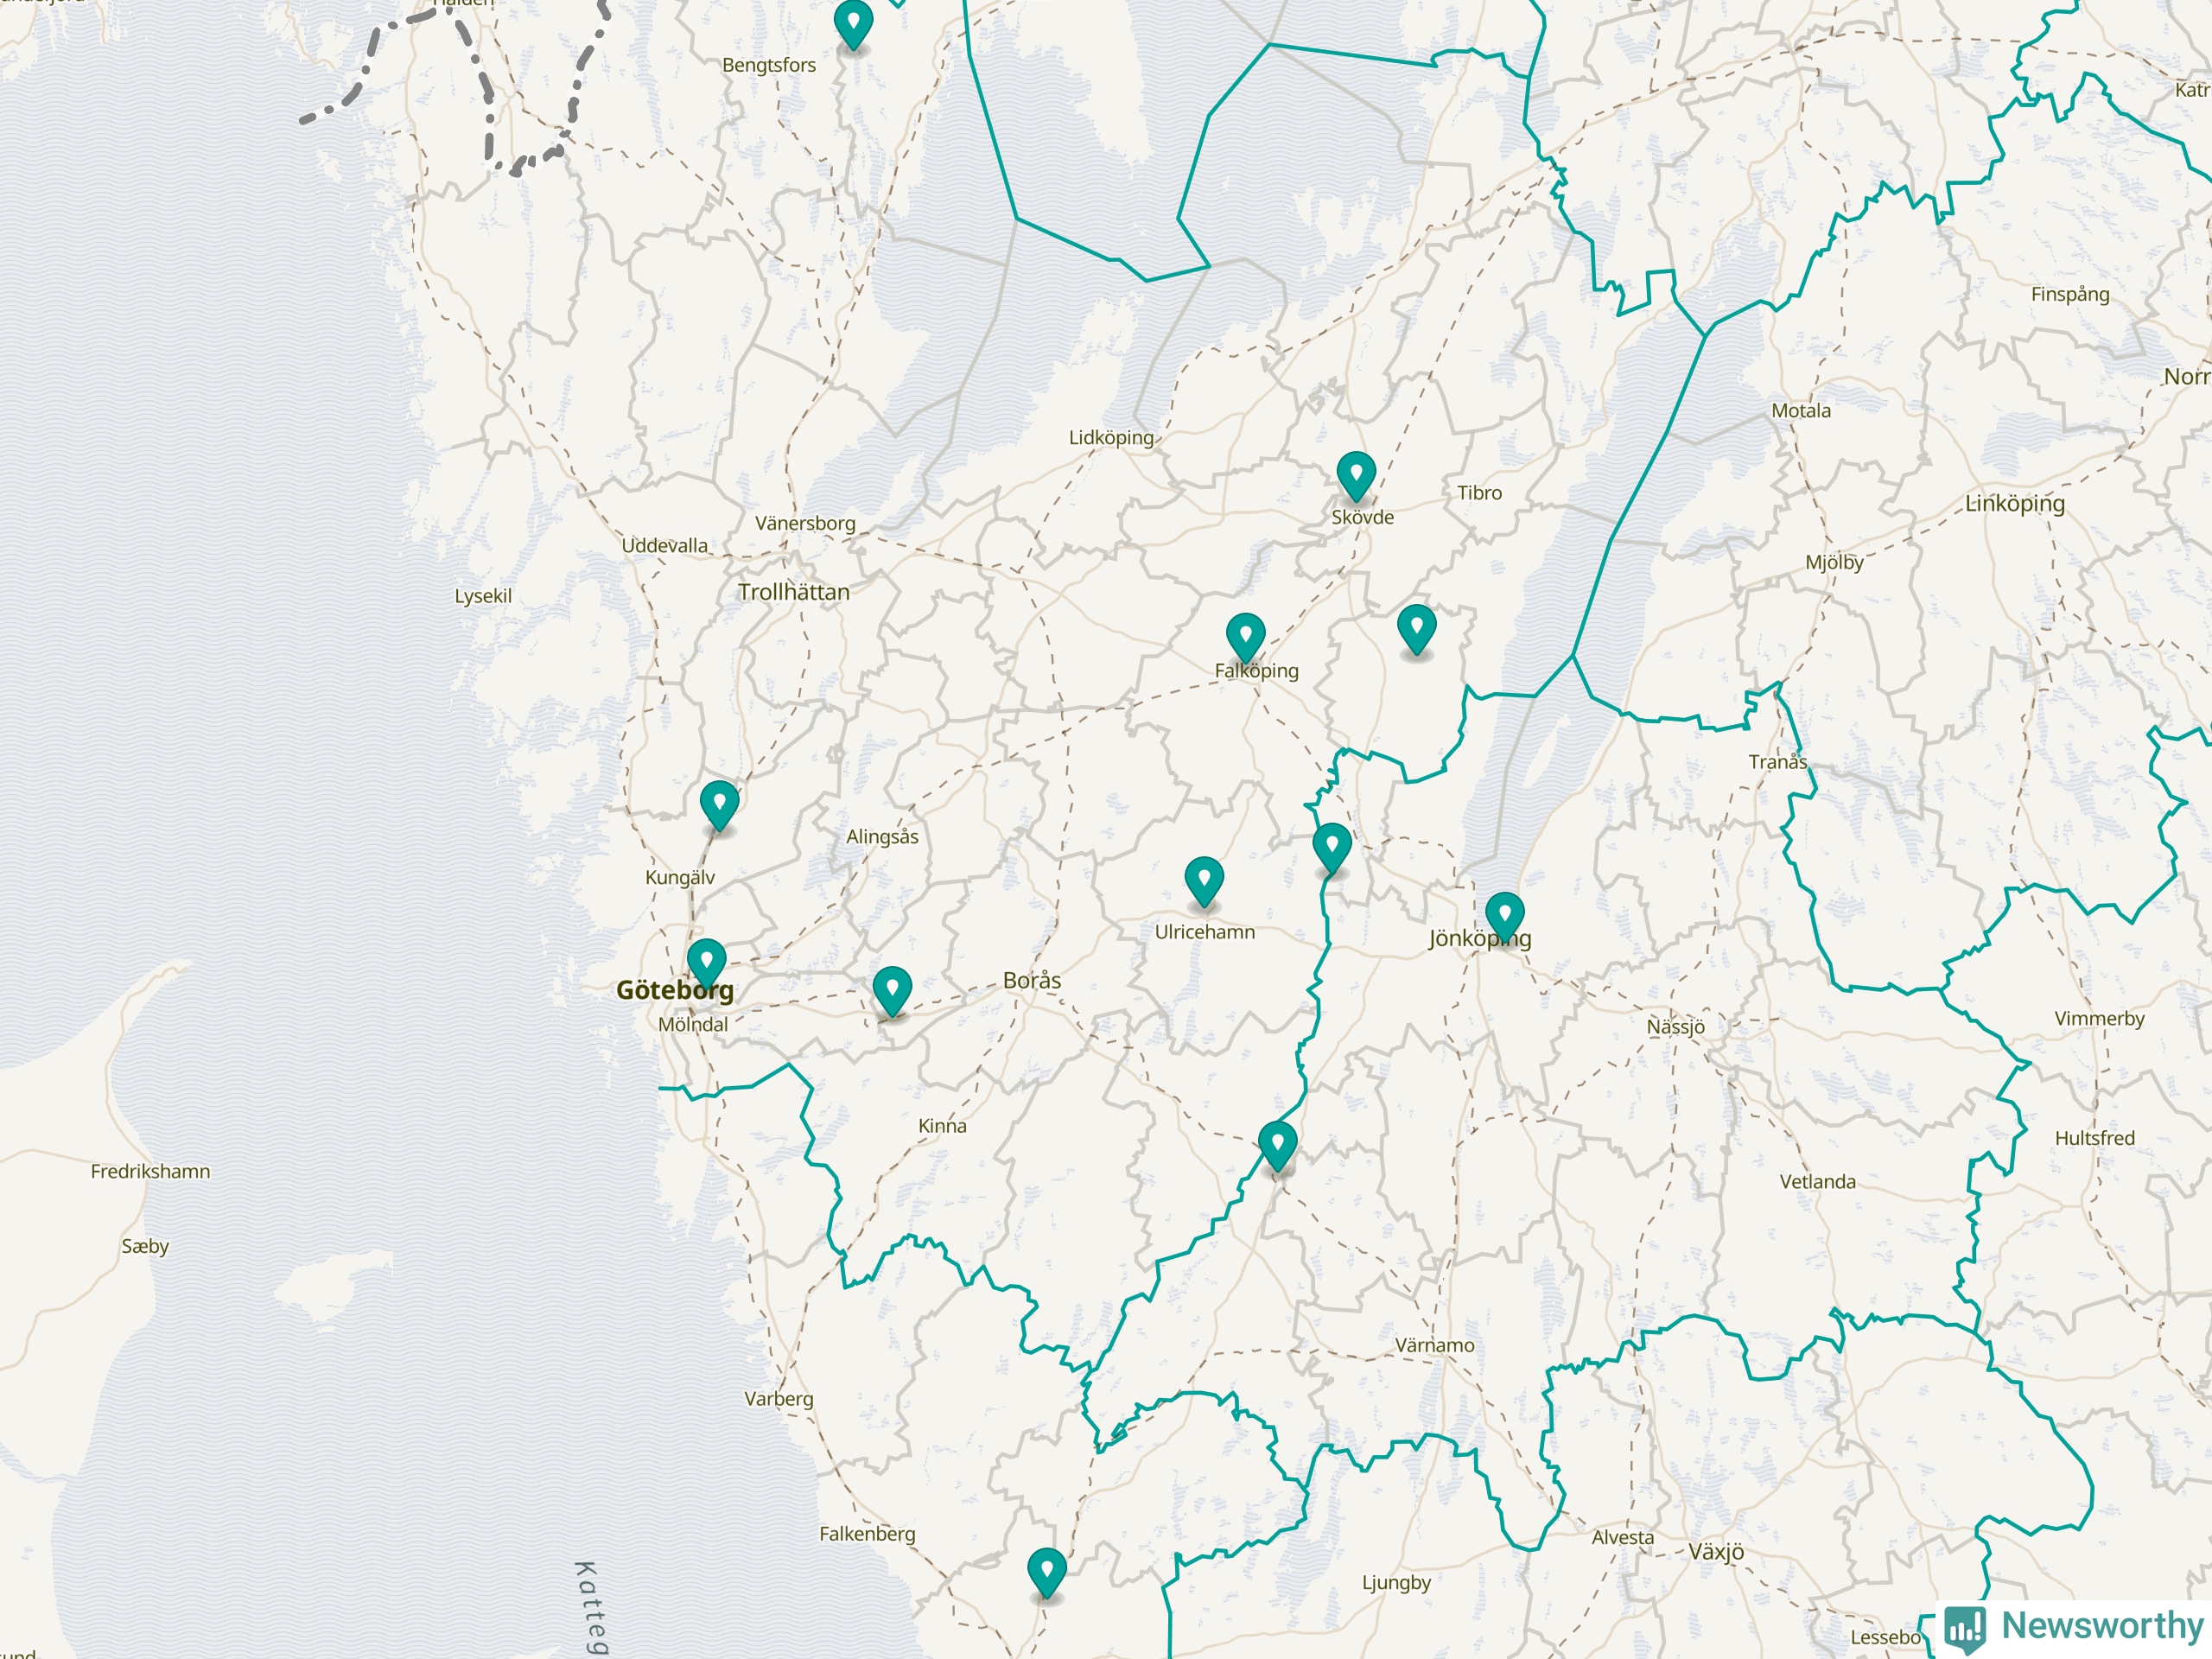The width and height of the screenshot is (2212, 1659).
Task: Click the map pin above Ulricehamn
Action: coord(1204,881)
